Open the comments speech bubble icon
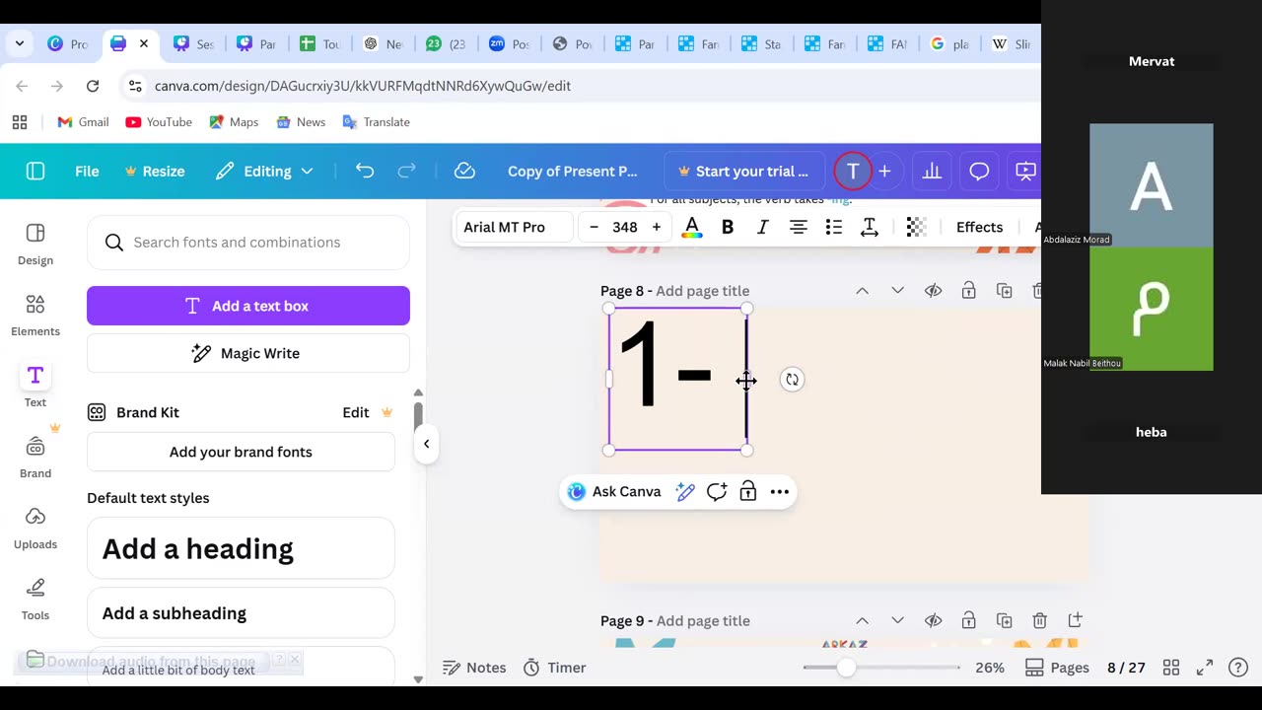 979,171
